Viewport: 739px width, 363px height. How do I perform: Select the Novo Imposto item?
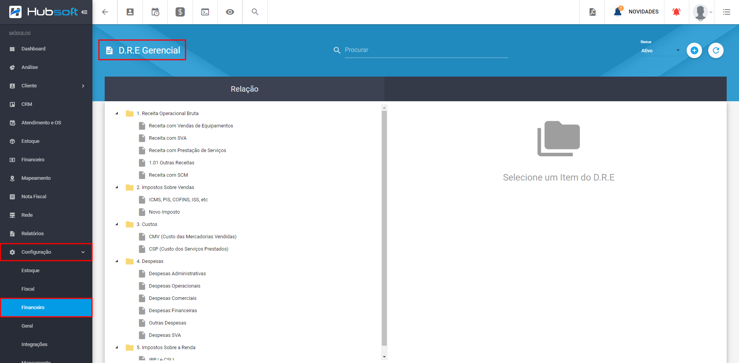164,212
